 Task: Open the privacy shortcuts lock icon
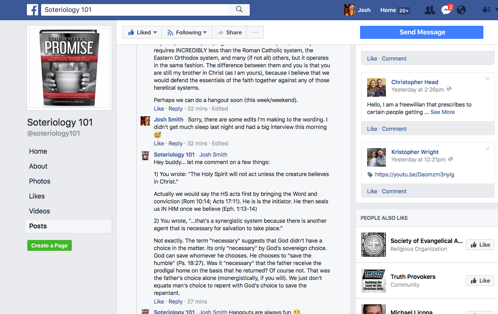point(486,10)
